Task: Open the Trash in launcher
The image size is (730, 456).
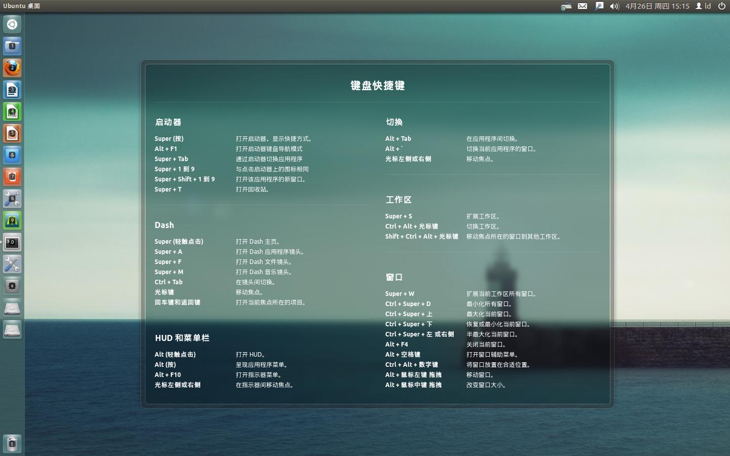Action: coord(12,444)
